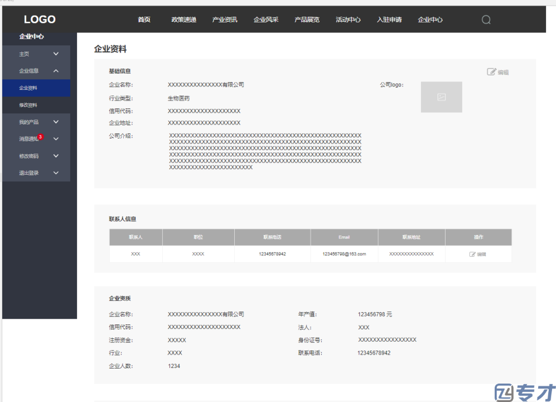Open the search magnifier in the top navigation
The height and width of the screenshot is (402, 556).
485,20
